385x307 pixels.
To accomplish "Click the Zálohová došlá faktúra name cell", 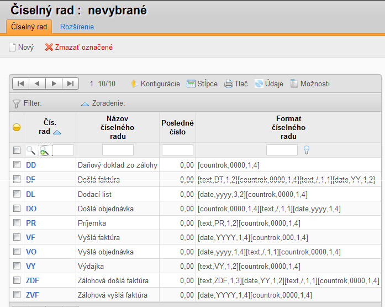I will (x=118, y=280).
